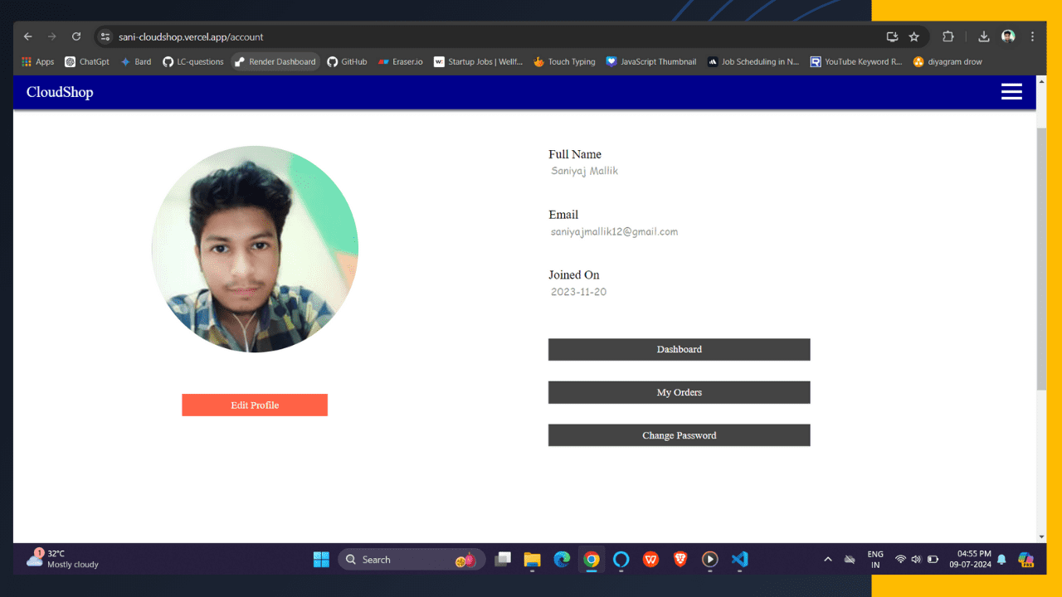Go to My Orders
This screenshot has width=1062, height=597.
679,393
